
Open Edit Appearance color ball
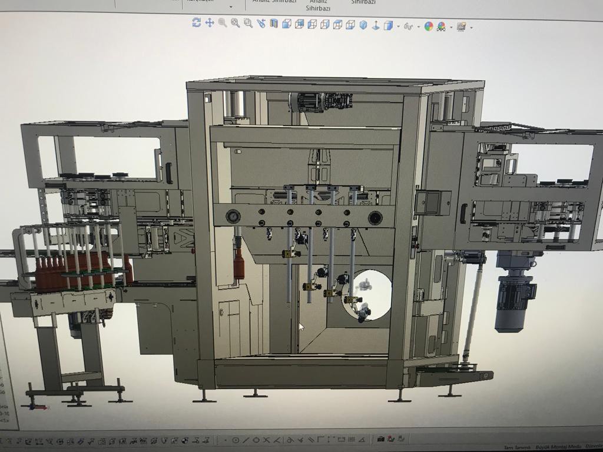[x=429, y=26]
